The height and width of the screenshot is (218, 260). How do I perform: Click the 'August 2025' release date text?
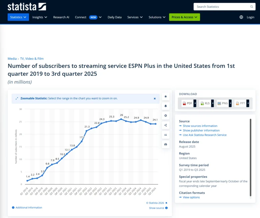click(x=187, y=146)
